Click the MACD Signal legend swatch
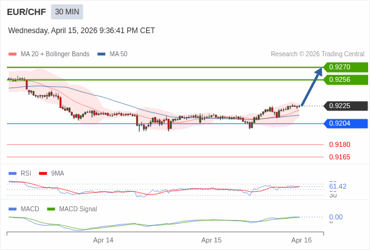 coord(51,209)
